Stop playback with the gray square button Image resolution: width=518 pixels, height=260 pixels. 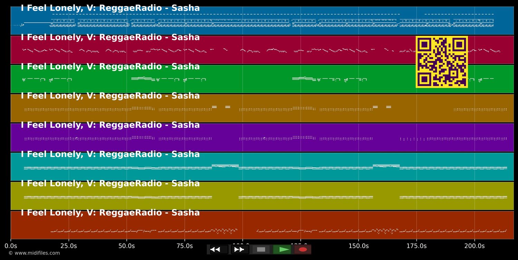pyautogui.click(x=261, y=249)
